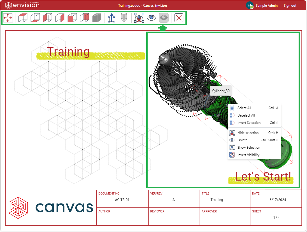Click the grayed downward arrow tool
This screenshot has width=307, height=232.
coord(124,18)
